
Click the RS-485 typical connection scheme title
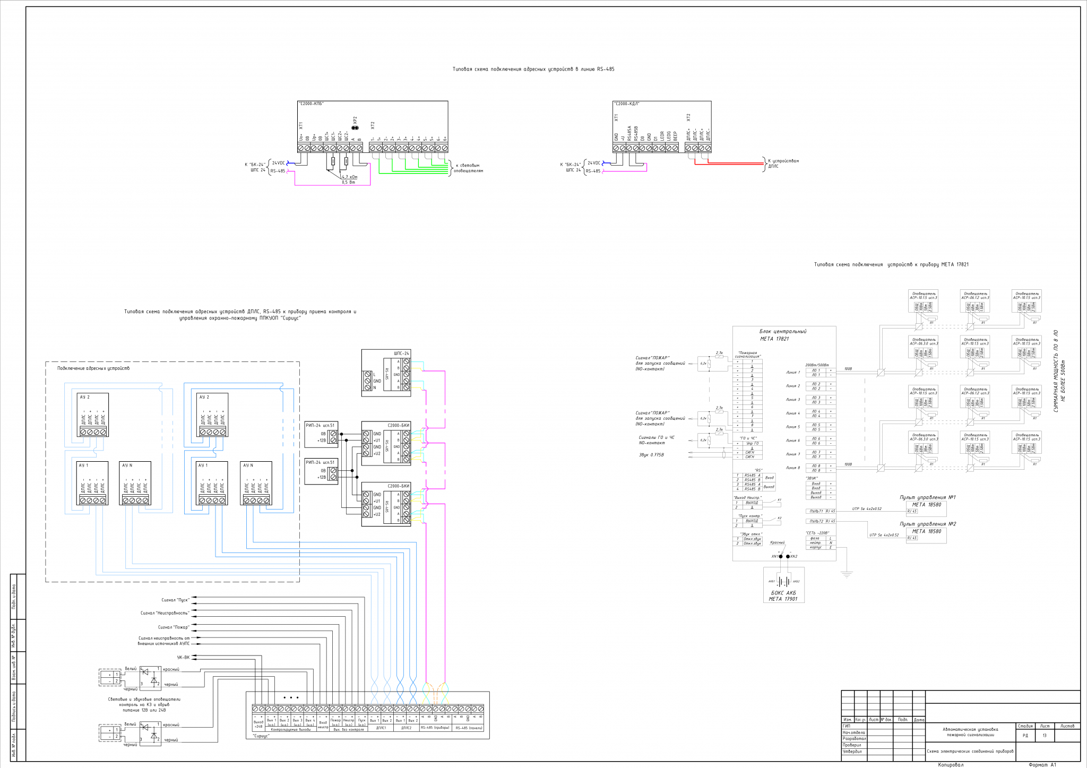(533, 70)
